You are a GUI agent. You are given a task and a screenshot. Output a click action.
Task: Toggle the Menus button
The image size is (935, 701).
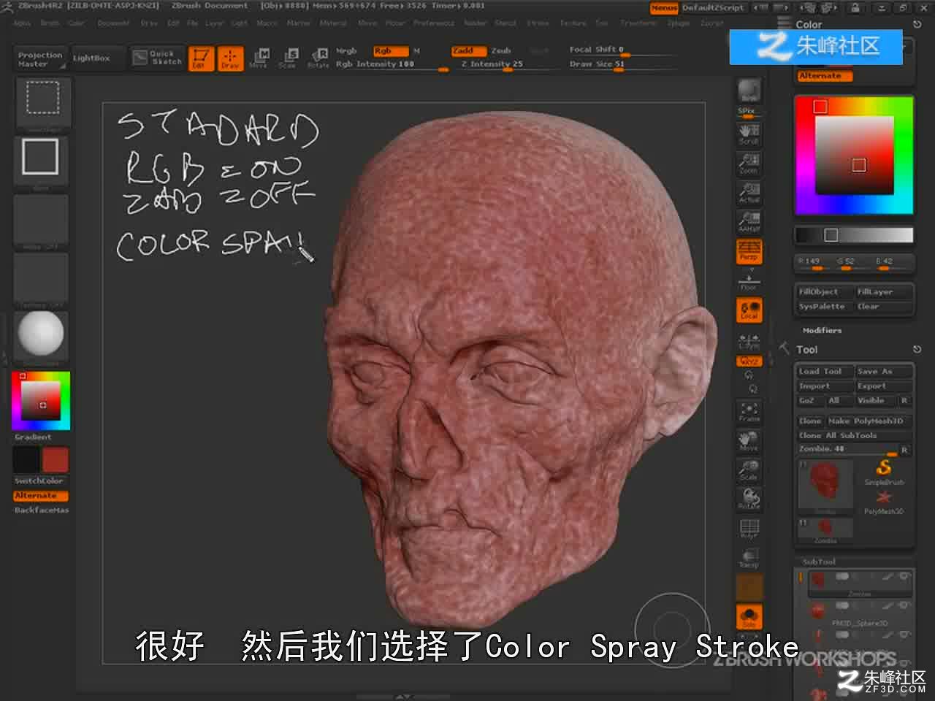[664, 8]
